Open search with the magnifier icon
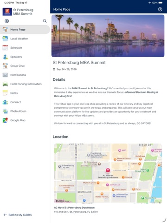The width and height of the screenshot is (167, 223). 45,21
